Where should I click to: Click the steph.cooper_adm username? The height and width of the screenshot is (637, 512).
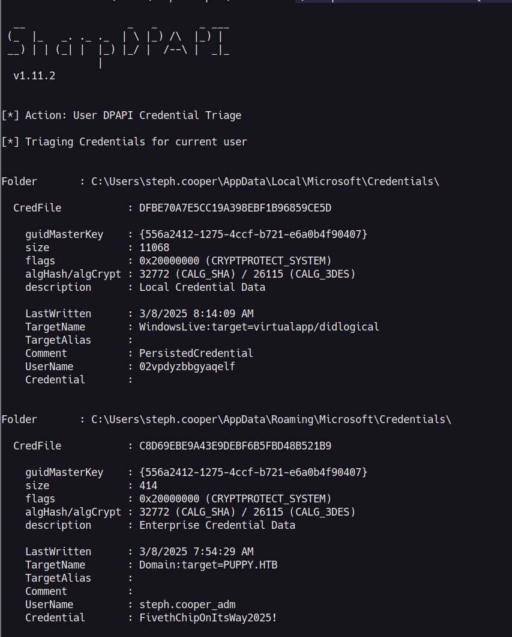pos(187,605)
